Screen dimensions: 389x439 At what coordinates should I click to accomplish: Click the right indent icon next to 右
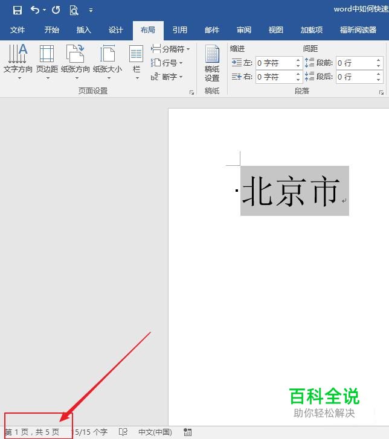tap(237, 77)
